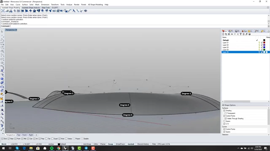Screen dimensions: 270x151
Task: Click the move layer up arrow icon
Action: click(232, 34)
